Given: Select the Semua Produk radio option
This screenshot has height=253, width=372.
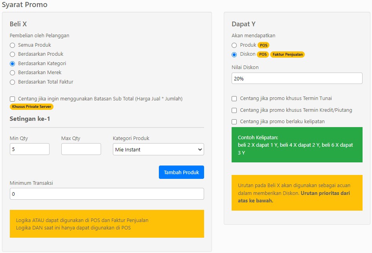Looking at the screenshot, I should [x=13, y=45].
